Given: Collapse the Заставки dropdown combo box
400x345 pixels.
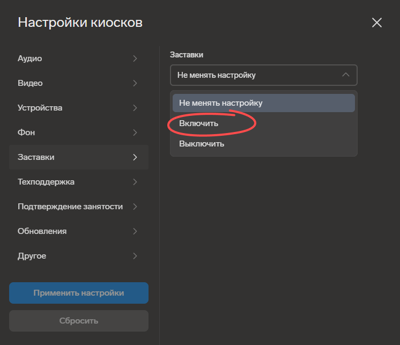Looking at the screenshot, I should (263, 75).
